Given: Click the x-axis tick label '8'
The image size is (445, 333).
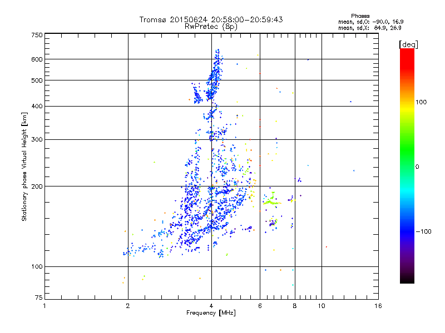Looking at the screenshot, I should click(295, 306).
